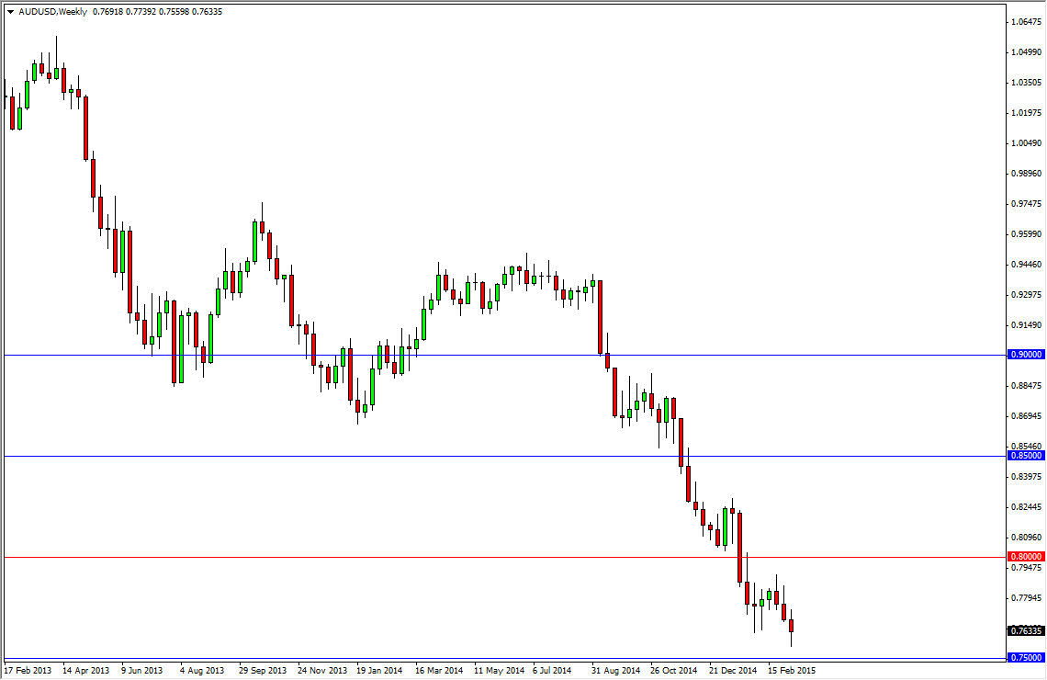Viewport: 1047px width, 680px height.
Task: Click the blue 0.90000 price level tag
Action: (x=1026, y=354)
